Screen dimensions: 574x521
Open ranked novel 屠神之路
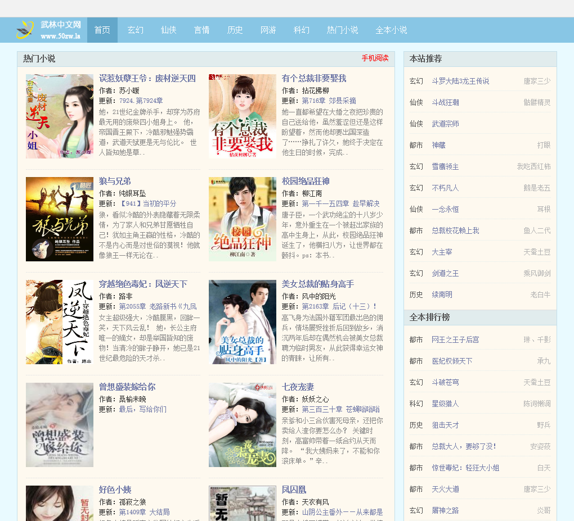pos(446,510)
